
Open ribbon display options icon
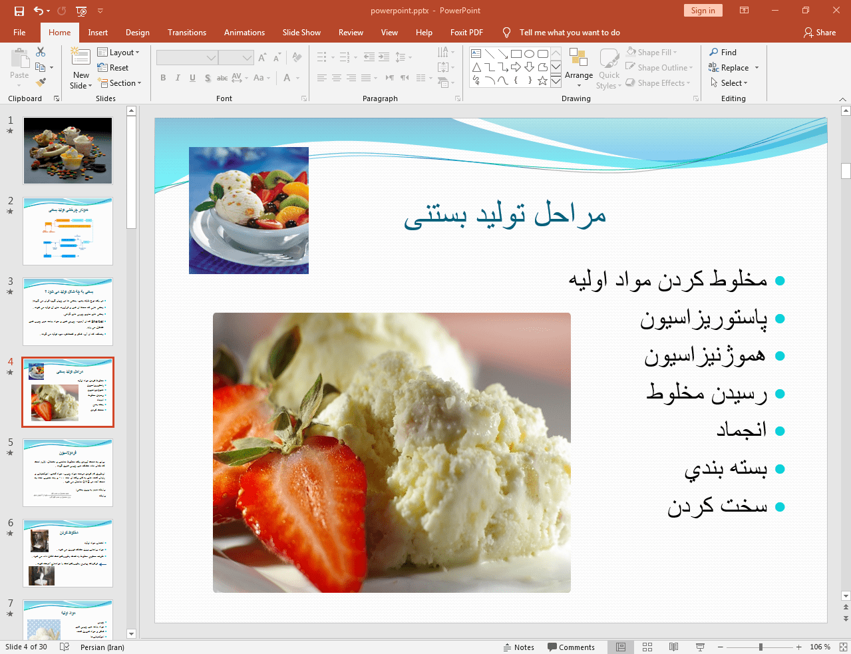pyautogui.click(x=745, y=11)
